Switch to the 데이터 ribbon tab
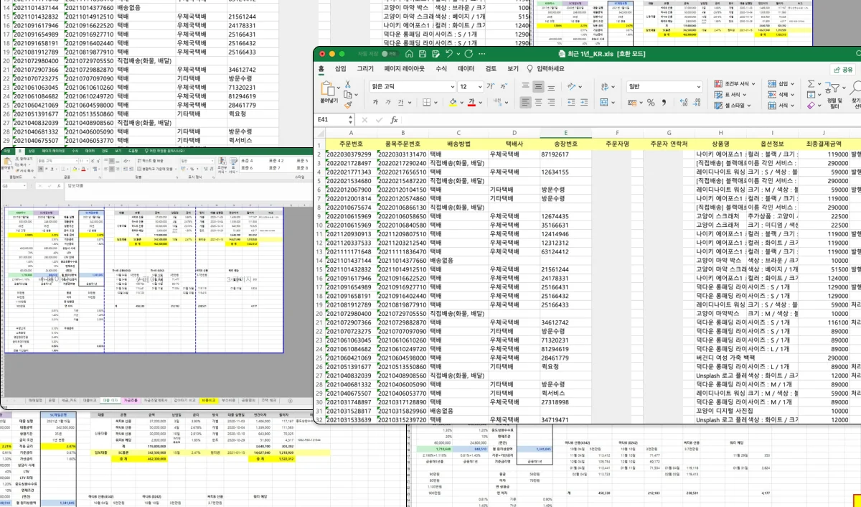 point(466,69)
